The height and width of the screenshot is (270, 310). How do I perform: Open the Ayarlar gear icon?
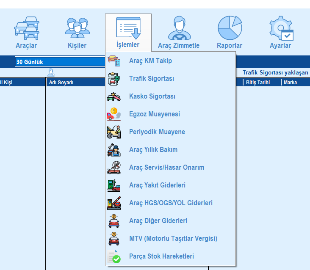click(280, 29)
